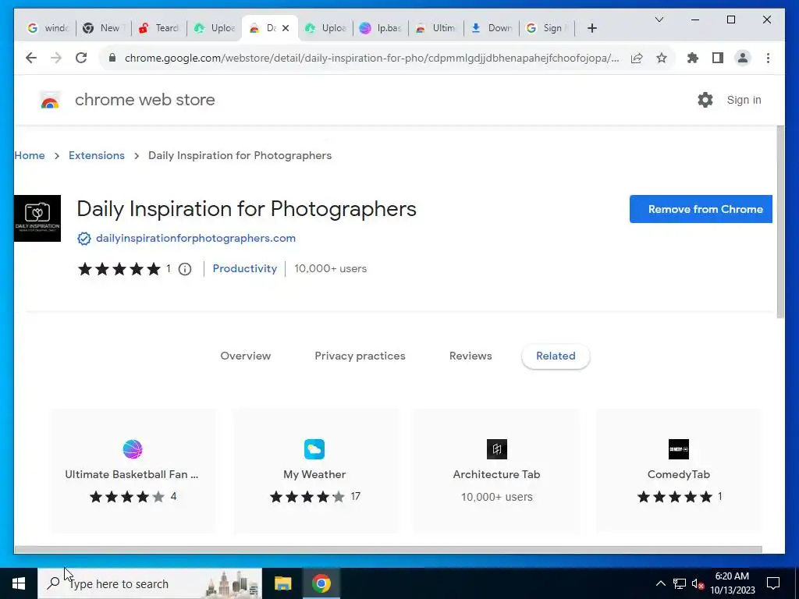This screenshot has width=799, height=599.
Task: Open Ultimate Basketball Fan extension title
Action: (x=131, y=475)
